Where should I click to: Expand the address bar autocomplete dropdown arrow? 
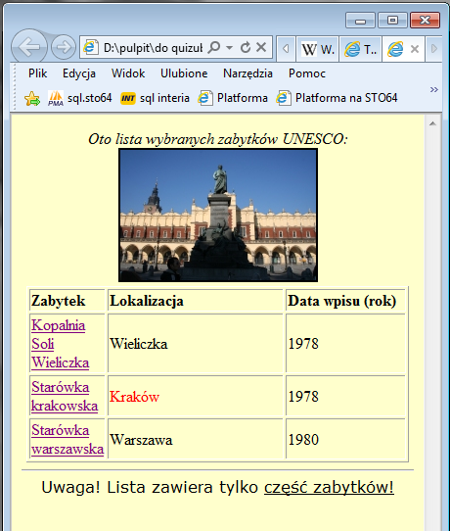click(229, 47)
